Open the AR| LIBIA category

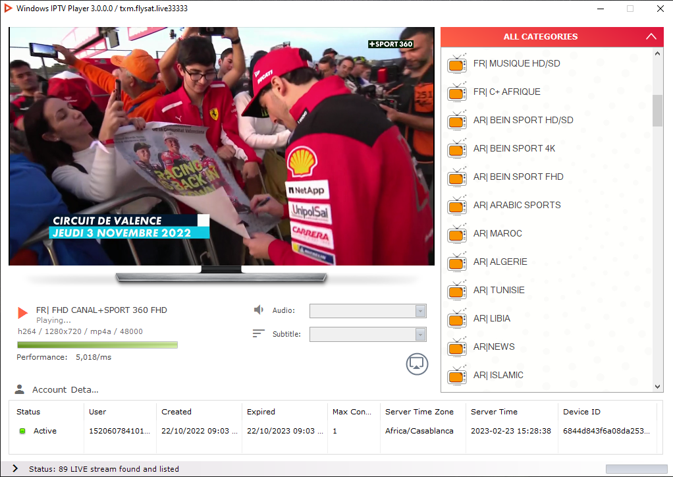[491, 319]
